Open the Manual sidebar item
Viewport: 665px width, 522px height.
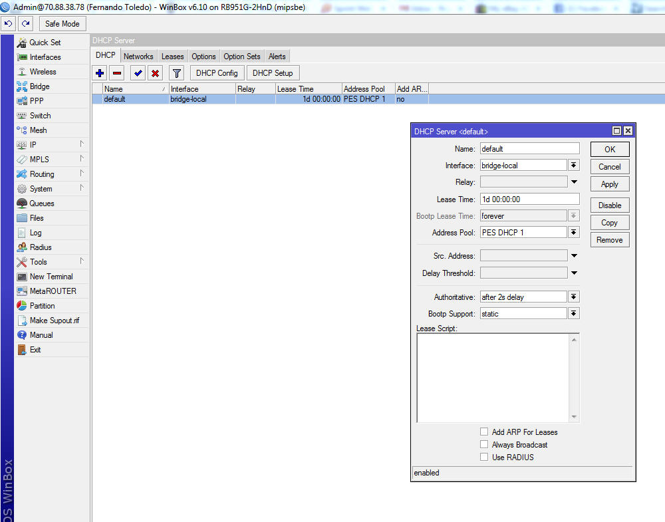click(52, 335)
